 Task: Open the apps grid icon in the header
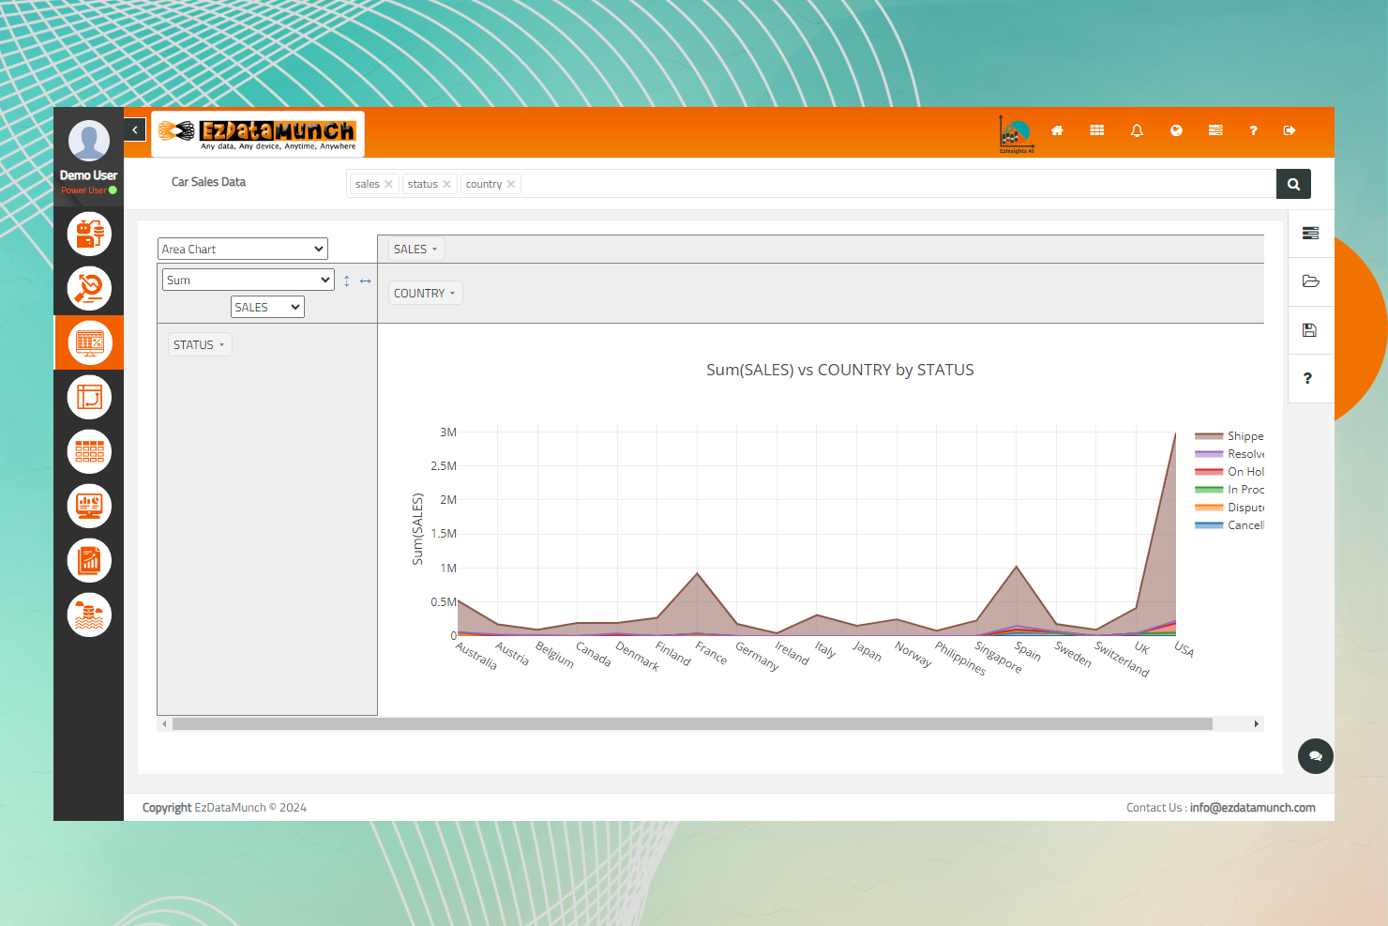pyautogui.click(x=1096, y=130)
